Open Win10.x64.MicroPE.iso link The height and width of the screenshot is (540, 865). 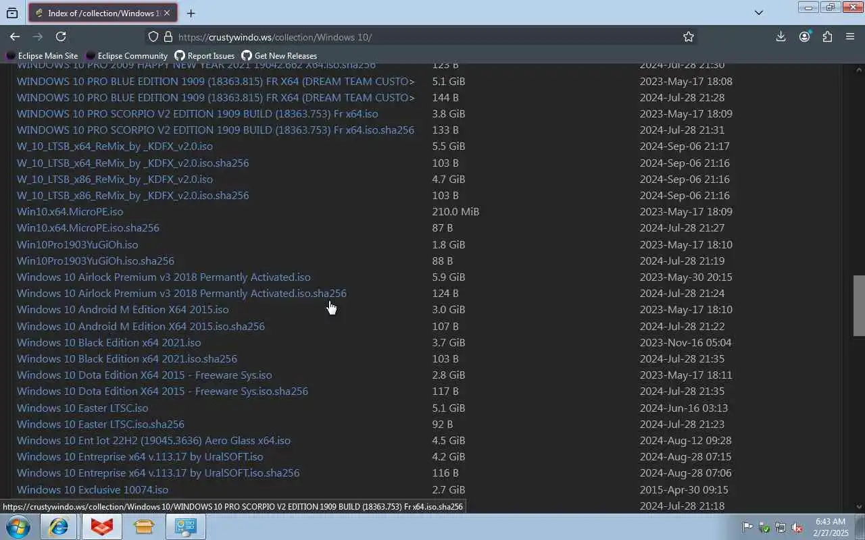tap(70, 212)
